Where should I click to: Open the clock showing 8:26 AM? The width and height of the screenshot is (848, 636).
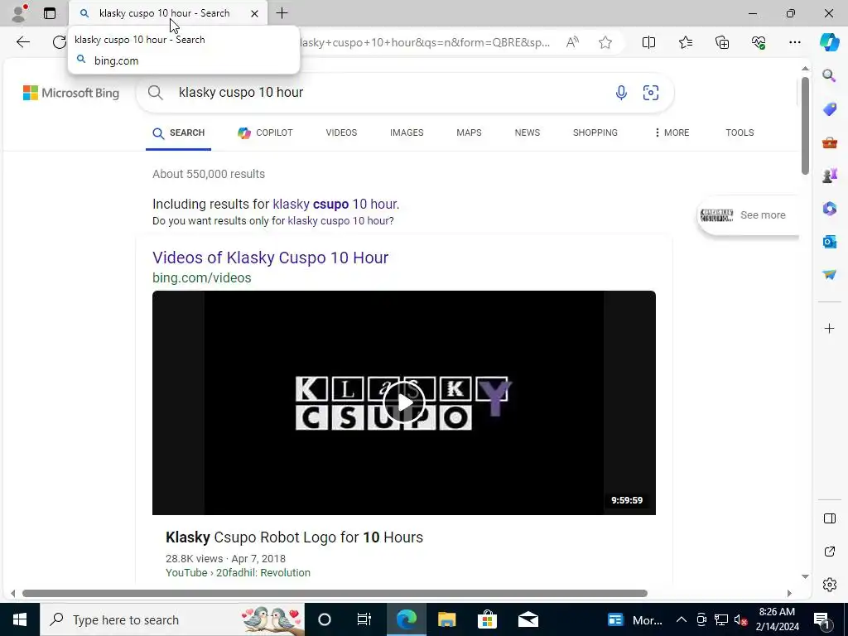pyautogui.click(x=777, y=619)
